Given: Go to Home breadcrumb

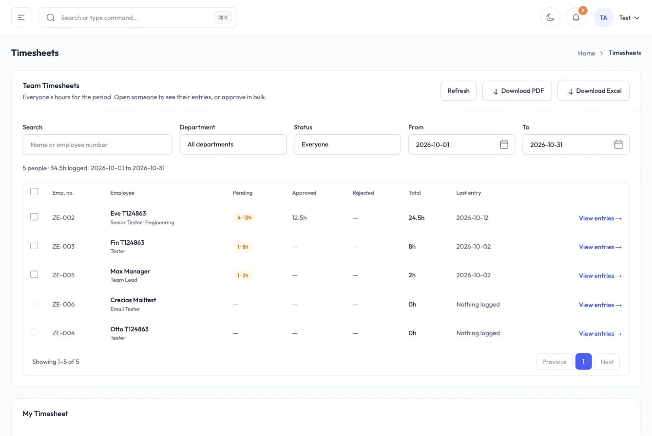Looking at the screenshot, I should pyautogui.click(x=586, y=53).
